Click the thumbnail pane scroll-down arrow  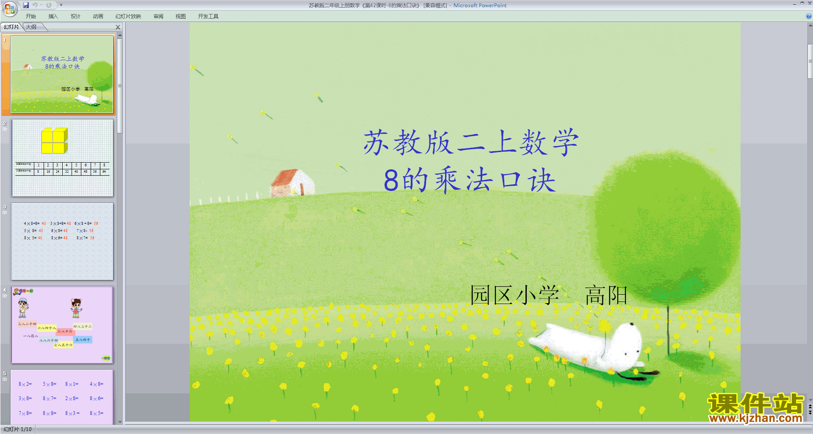[120, 422]
